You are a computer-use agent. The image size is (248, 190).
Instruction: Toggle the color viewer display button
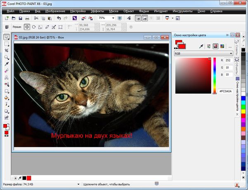pos(215,46)
